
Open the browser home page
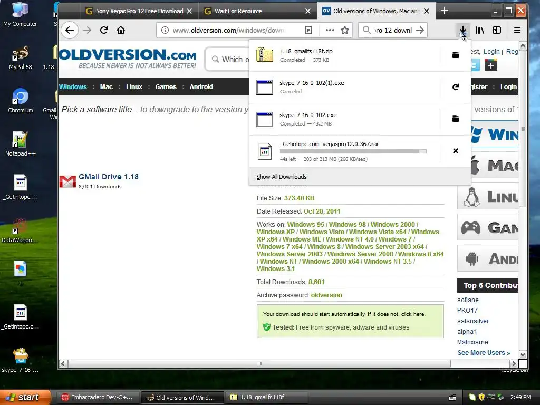[x=121, y=30]
